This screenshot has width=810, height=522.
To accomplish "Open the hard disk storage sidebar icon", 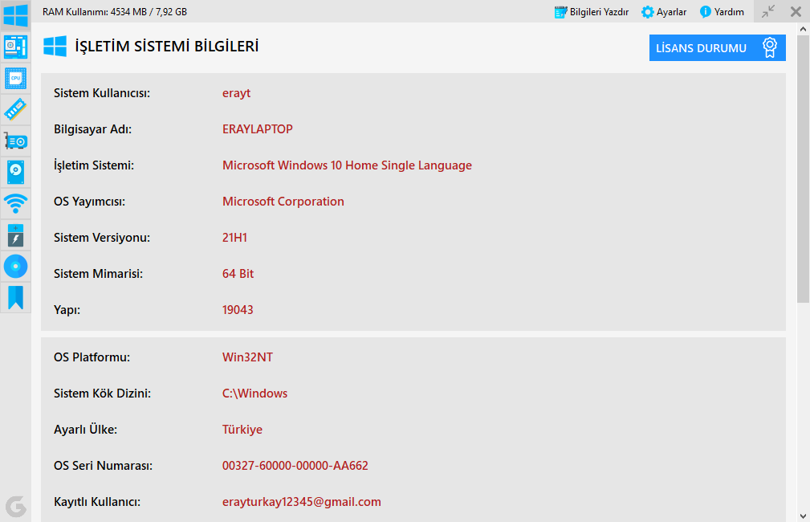I will (15, 172).
